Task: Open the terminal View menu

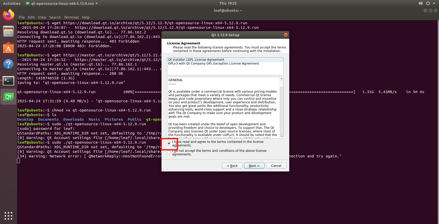Action: [x=42, y=17]
